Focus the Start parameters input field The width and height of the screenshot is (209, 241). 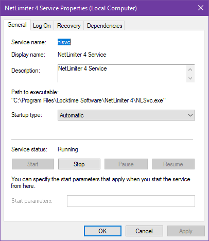(131, 201)
